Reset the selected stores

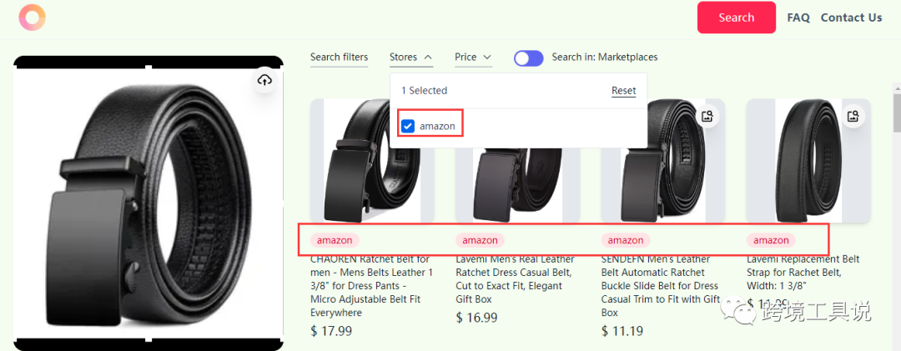tap(623, 91)
